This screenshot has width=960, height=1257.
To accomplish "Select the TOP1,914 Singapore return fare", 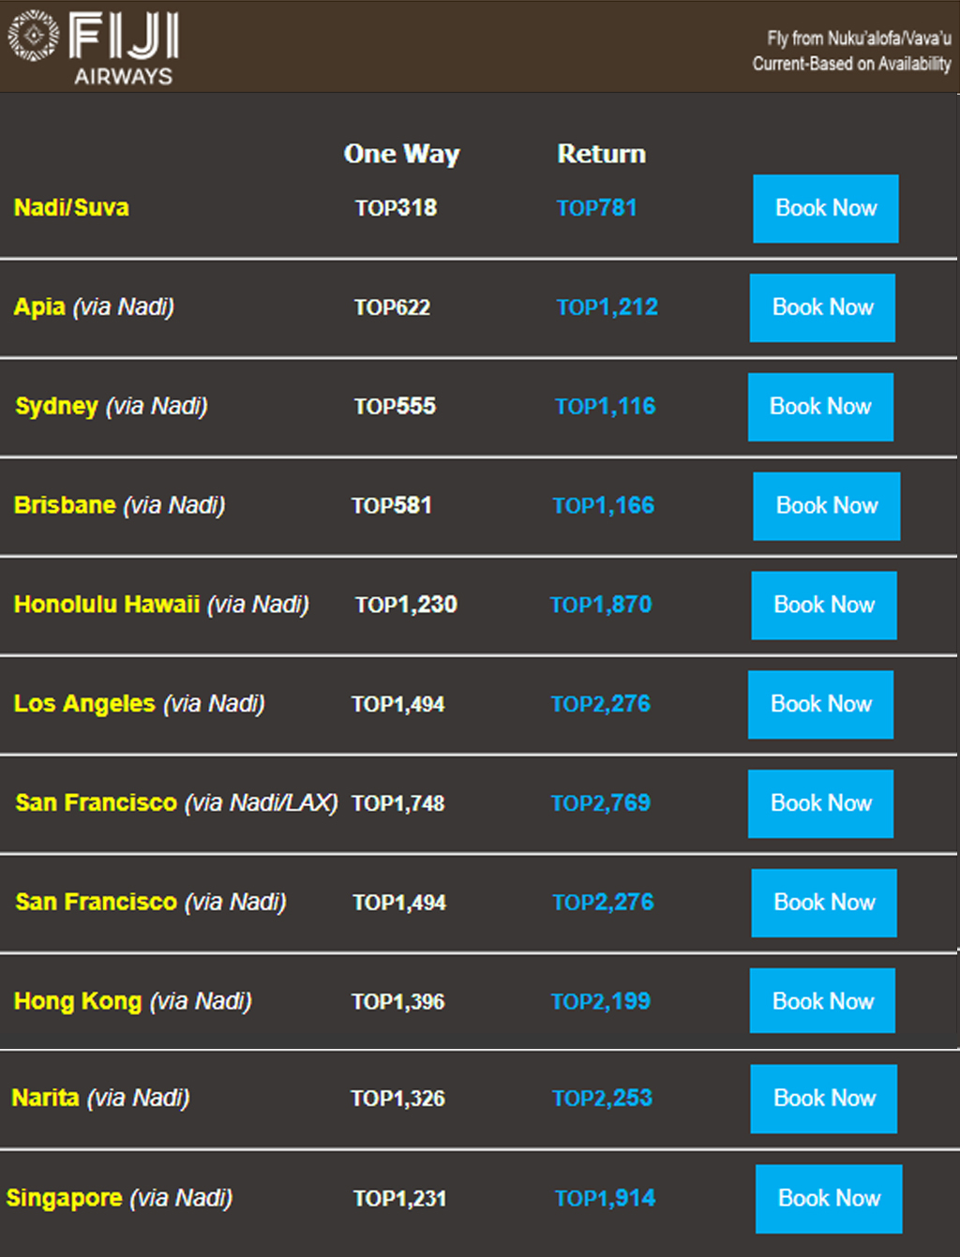I will [605, 1198].
